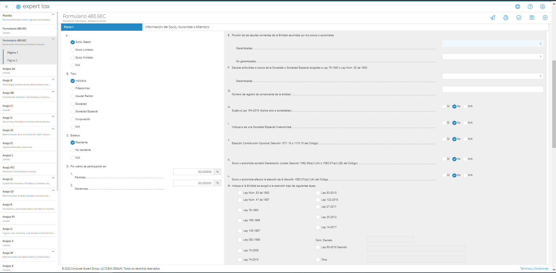The image size is (556, 273).
Task: Expand the Anejo B sidebar section
Action: pyautogui.click(x=53, y=79)
